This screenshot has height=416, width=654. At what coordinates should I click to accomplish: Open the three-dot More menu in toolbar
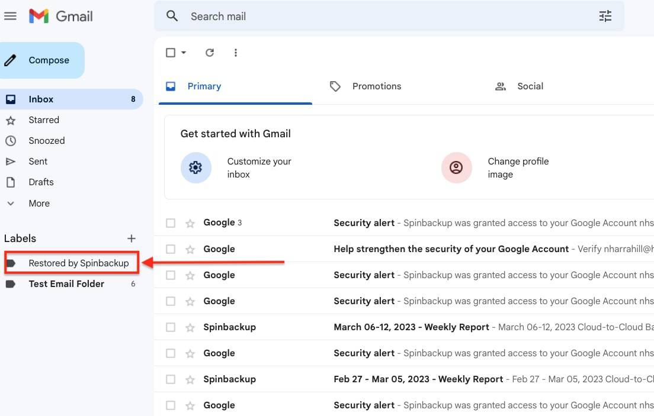pos(236,53)
